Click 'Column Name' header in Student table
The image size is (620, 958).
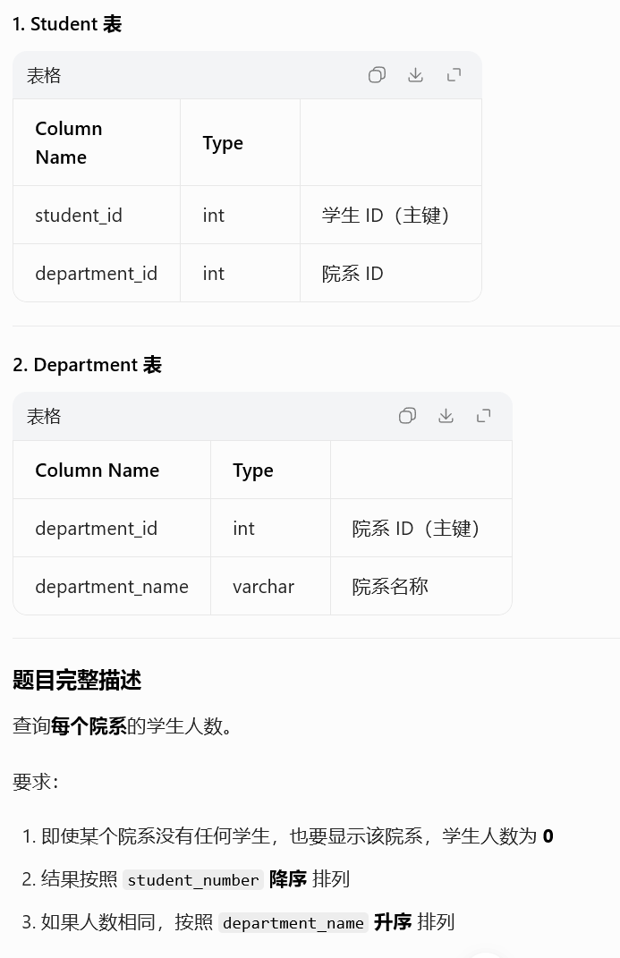pyautogui.click(x=97, y=143)
